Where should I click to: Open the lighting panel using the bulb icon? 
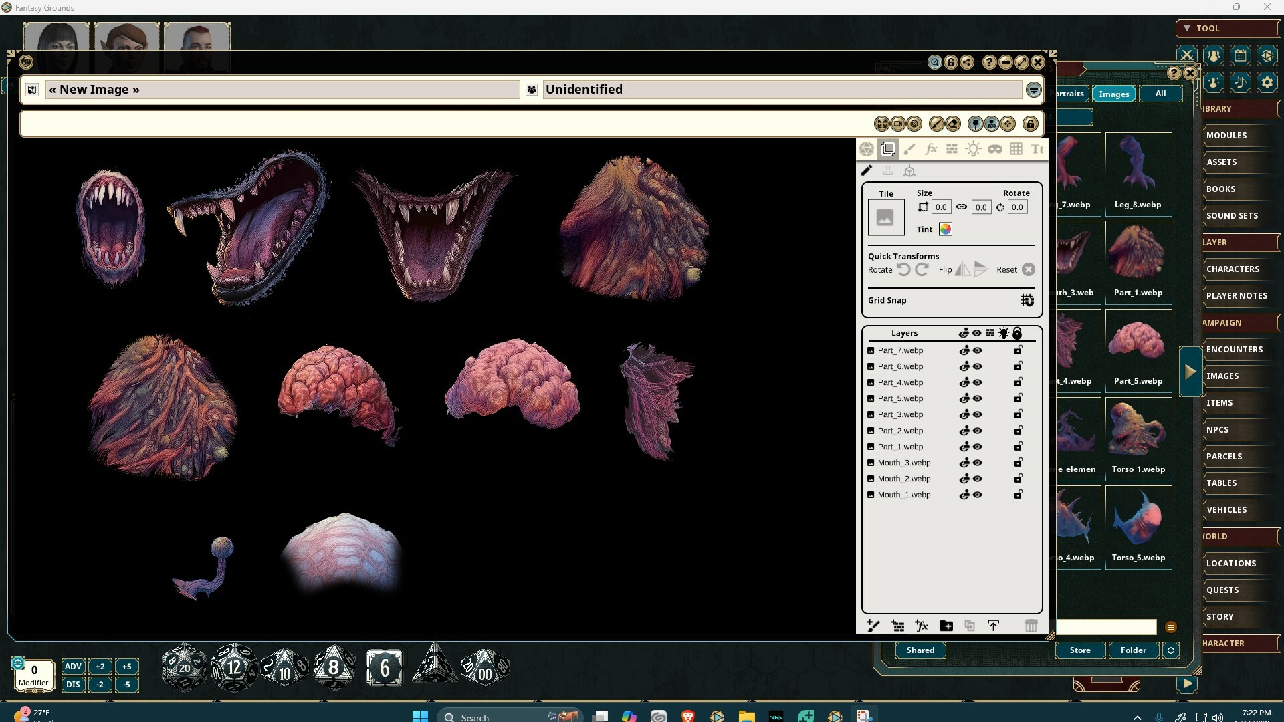coord(973,148)
